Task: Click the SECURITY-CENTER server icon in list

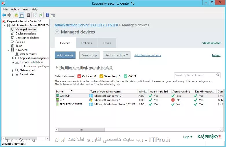Action: pos(57,104)
